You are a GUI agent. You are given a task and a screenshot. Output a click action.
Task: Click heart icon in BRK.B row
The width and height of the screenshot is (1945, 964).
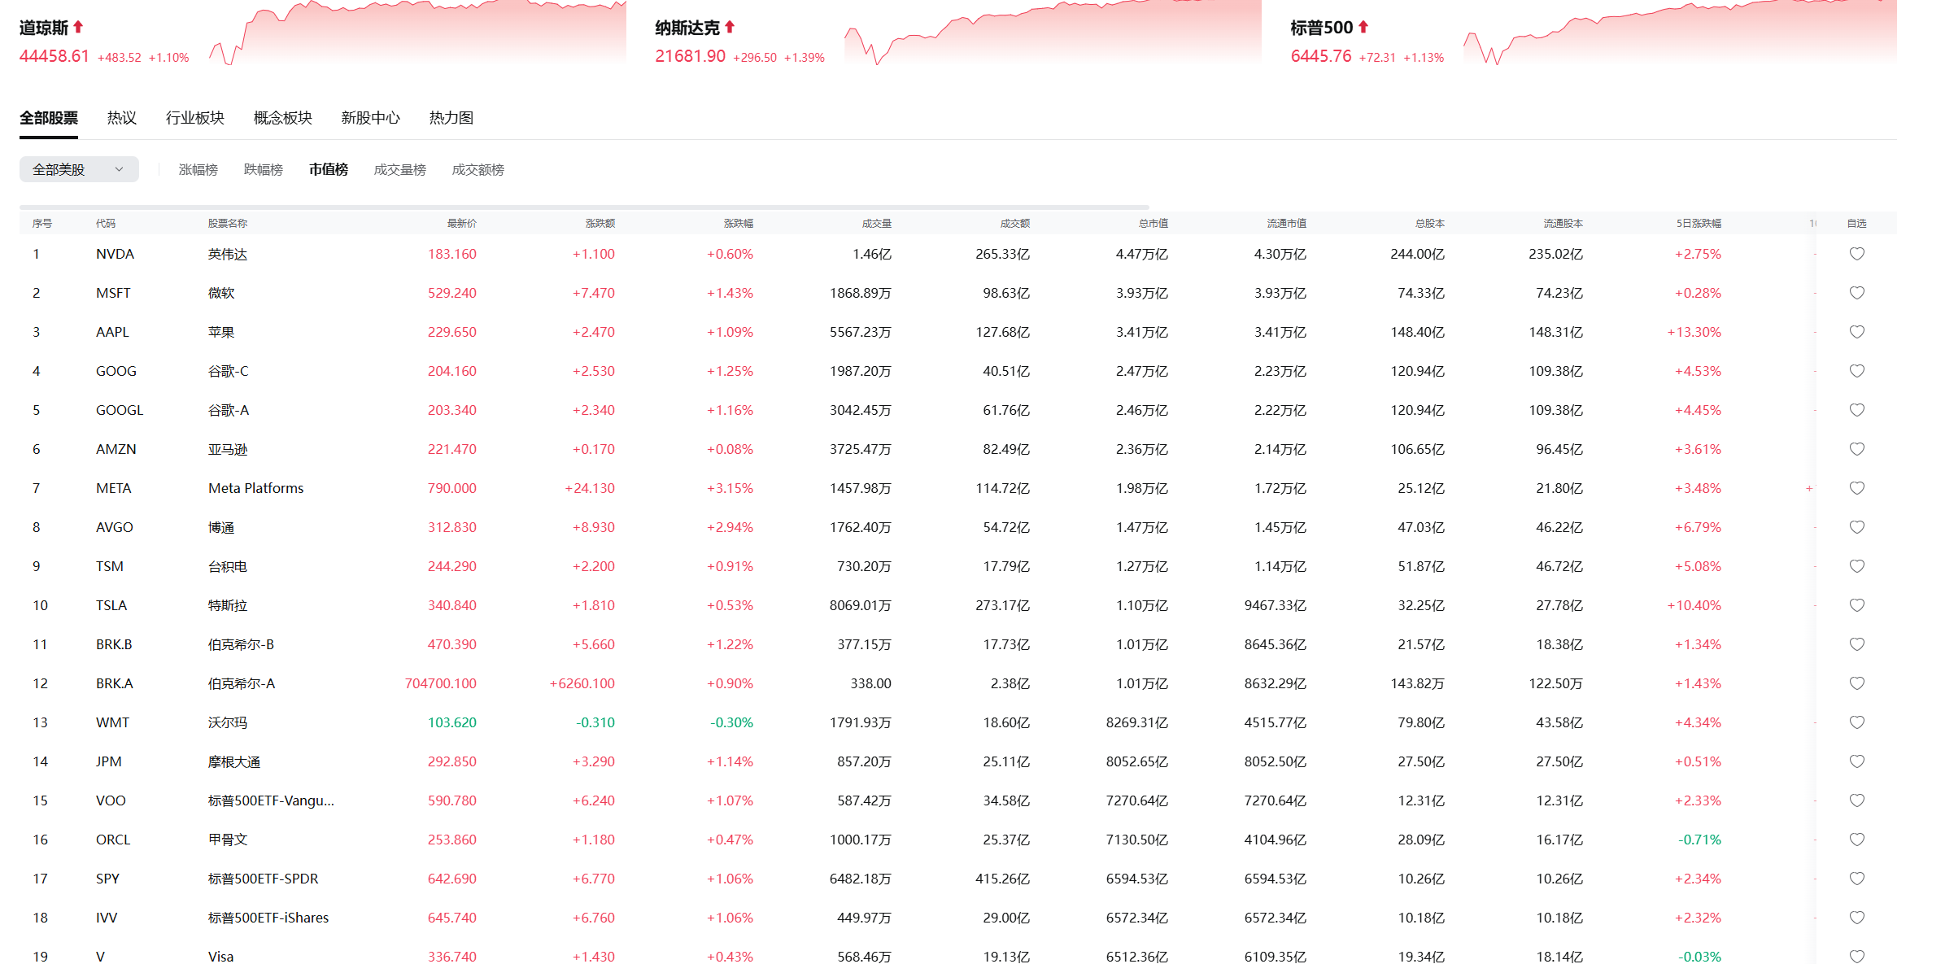pos(1856,644)
